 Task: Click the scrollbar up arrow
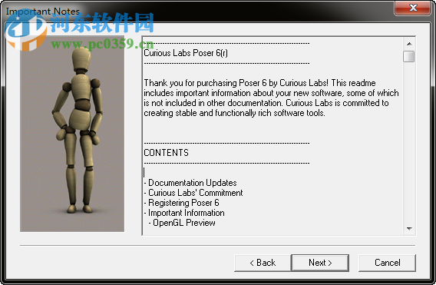(409, 44)
